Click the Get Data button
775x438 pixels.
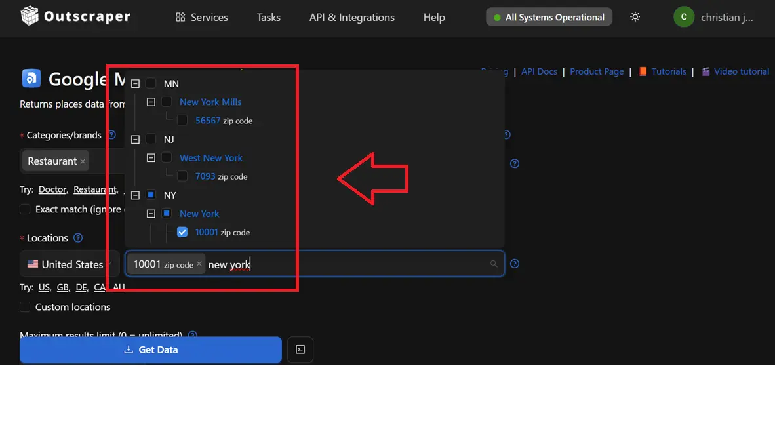[151, 350]
